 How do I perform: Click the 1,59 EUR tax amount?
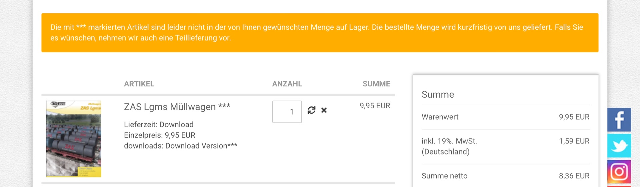tap(574, 141)
